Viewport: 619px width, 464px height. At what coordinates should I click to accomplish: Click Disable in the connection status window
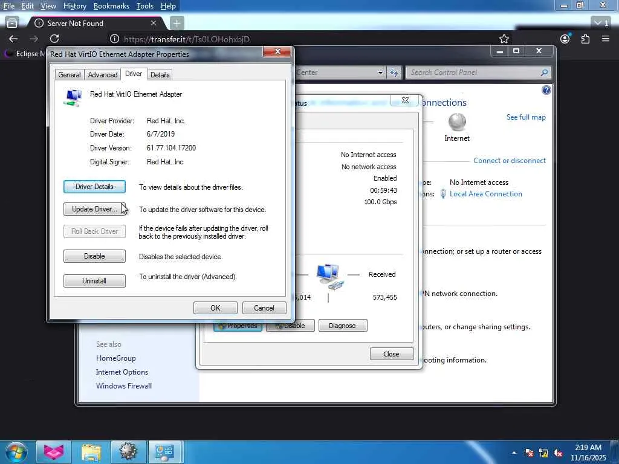290,326
